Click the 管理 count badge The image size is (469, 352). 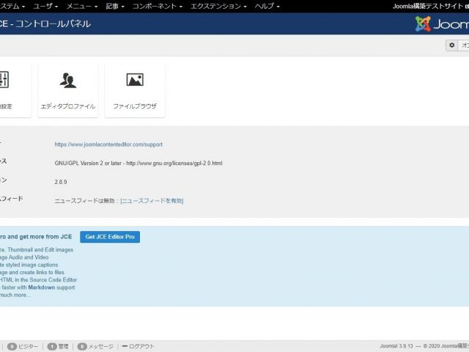tap(52, 346)
